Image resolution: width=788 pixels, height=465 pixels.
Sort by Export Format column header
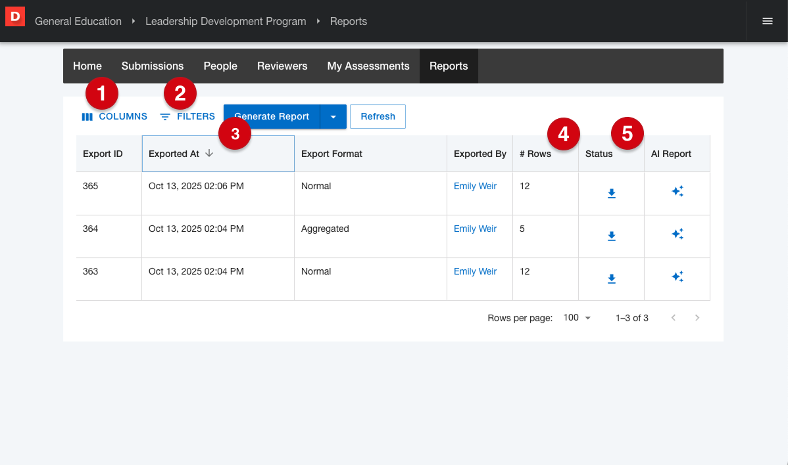click(371, 154)
